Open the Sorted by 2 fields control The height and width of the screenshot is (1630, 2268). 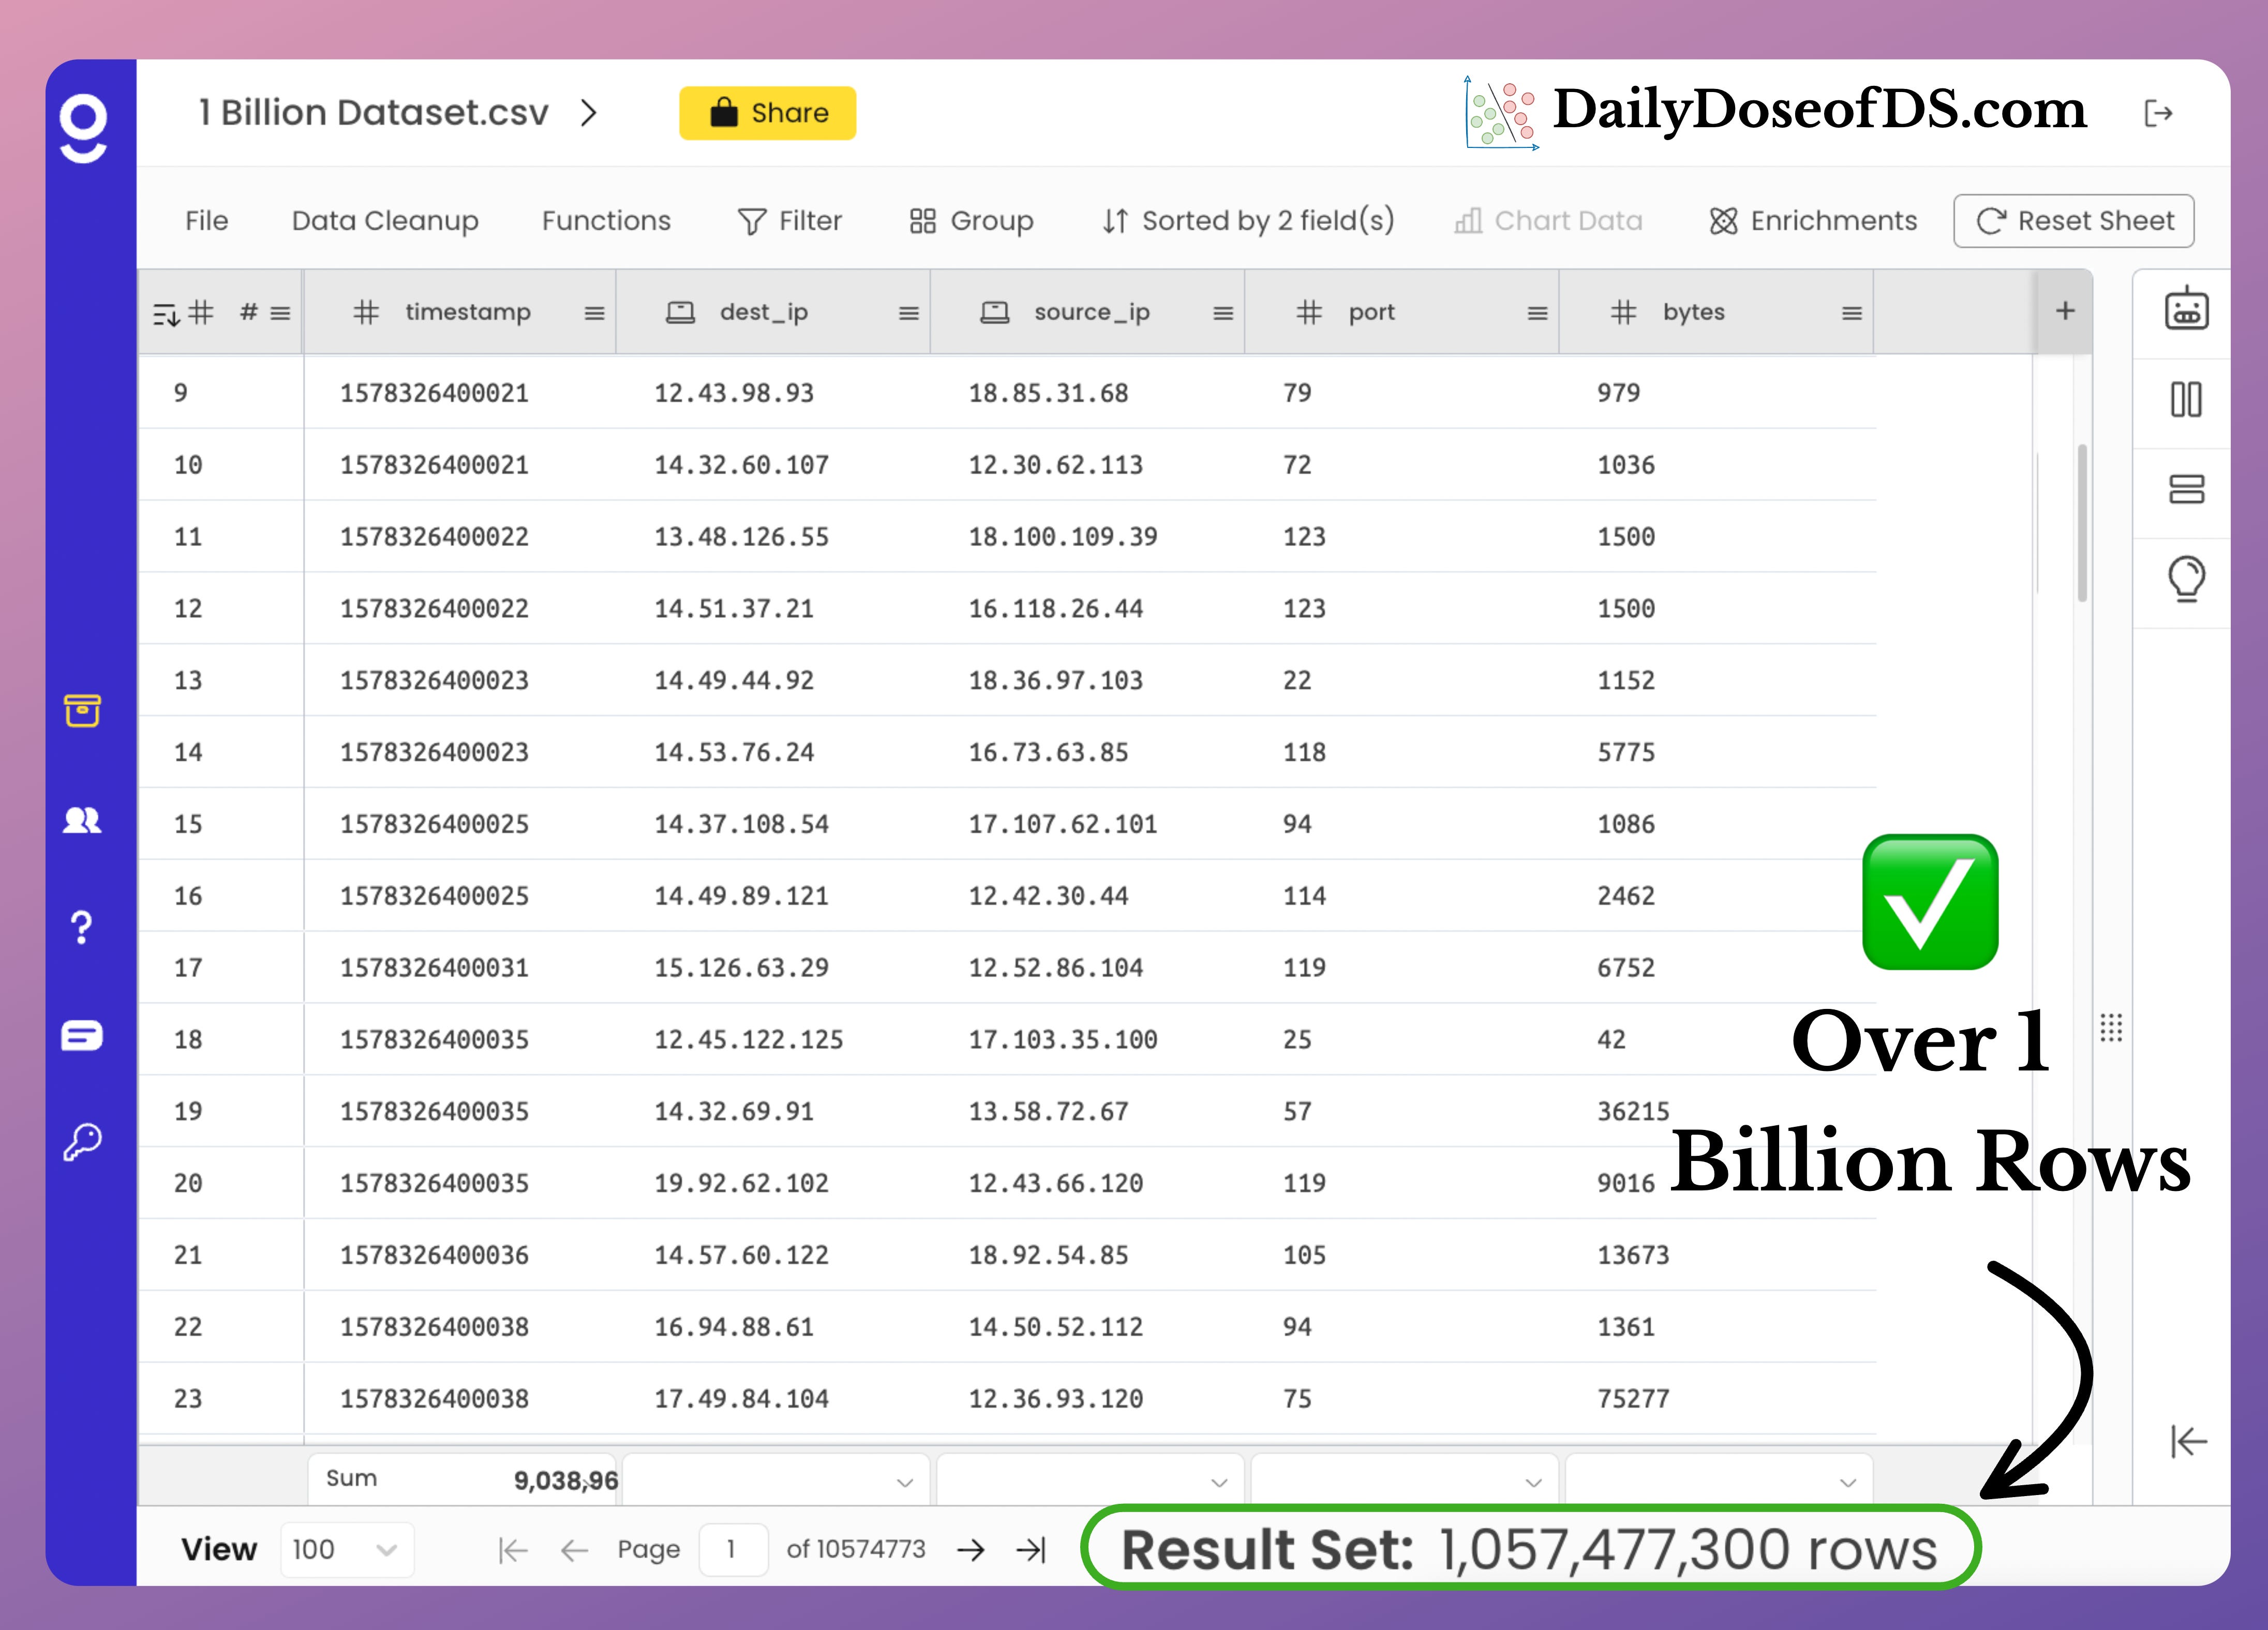tap(1247, 221)
